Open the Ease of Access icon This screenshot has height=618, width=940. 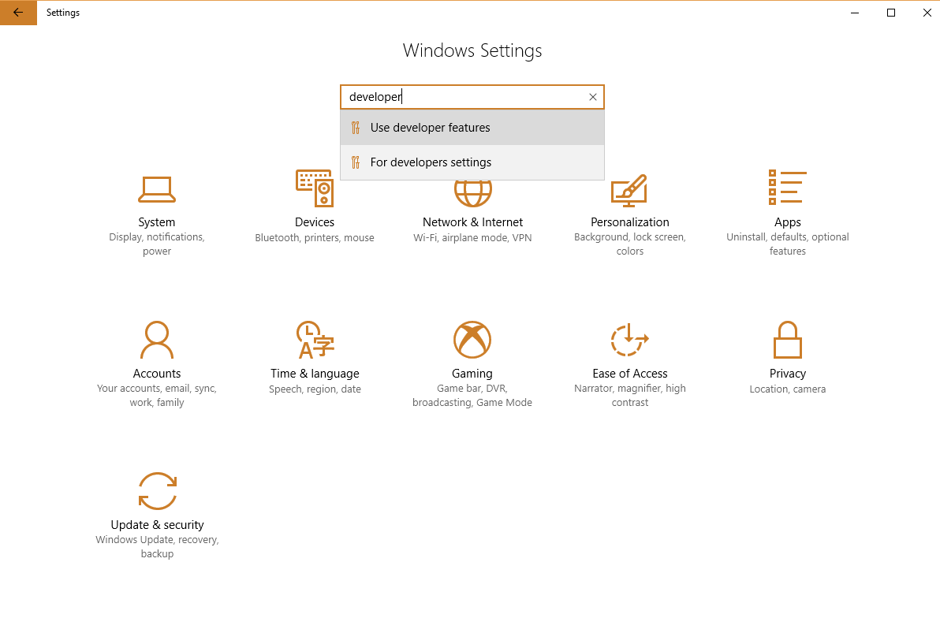(x=629, y=340)
